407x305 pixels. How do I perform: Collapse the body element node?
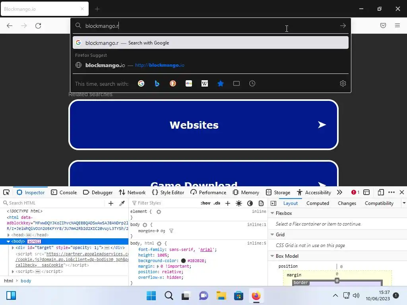8,241
